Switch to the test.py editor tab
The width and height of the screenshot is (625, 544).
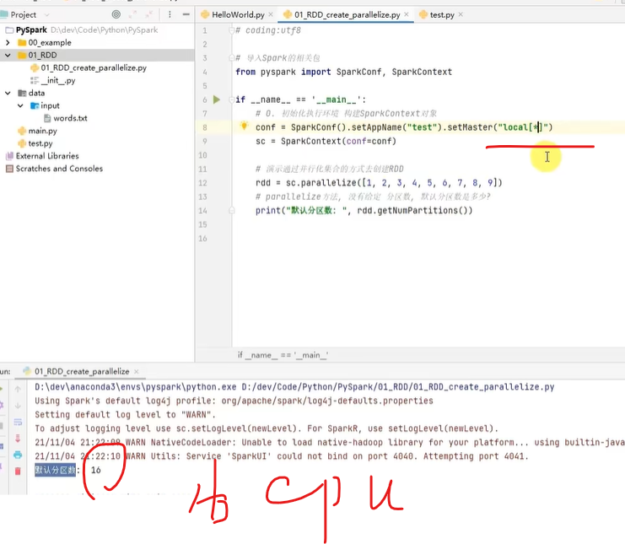coord(442,14)
